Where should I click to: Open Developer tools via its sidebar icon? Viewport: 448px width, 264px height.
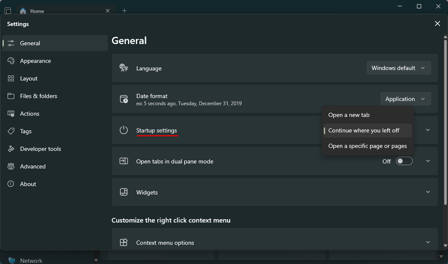point(11,149)
